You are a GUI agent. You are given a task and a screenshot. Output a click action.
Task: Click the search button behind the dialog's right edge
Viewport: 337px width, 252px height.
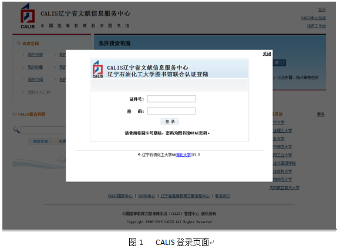[x=279, y=63]
